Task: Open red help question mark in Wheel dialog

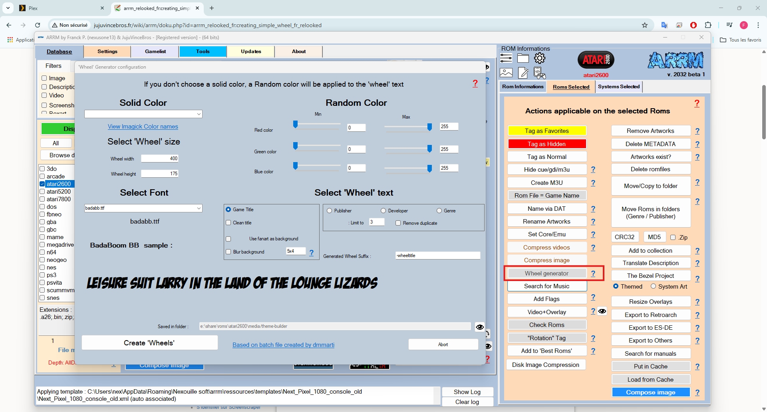Action: point(475,83)
